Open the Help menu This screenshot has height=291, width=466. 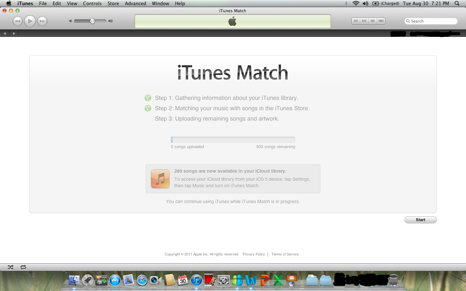(x=180, y=4)
